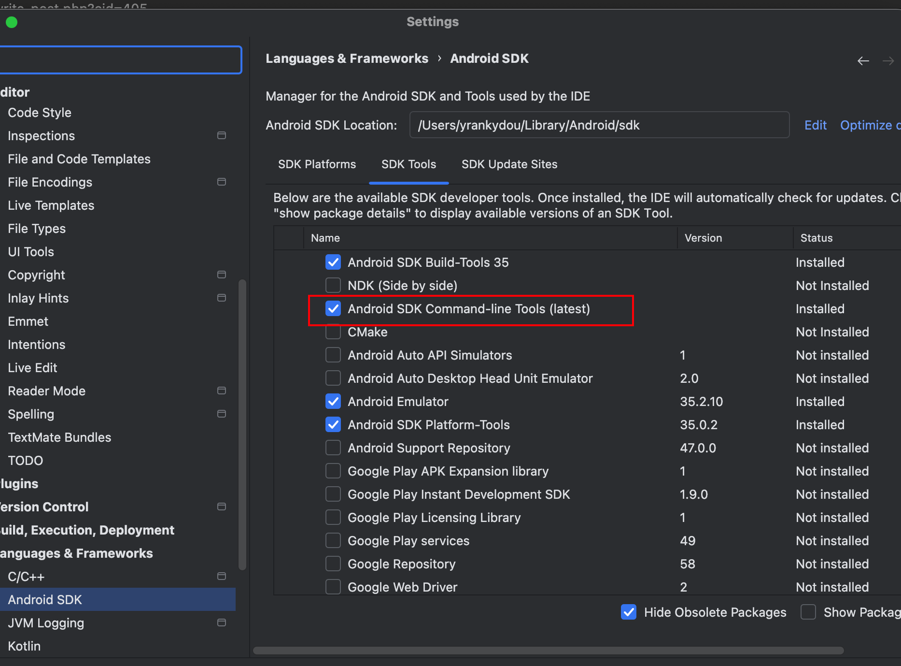Image resolution: width=901 pixels, height=666 pixels.
Task: Click the project-level icon next to Version Control
Action: coord(222,507)
